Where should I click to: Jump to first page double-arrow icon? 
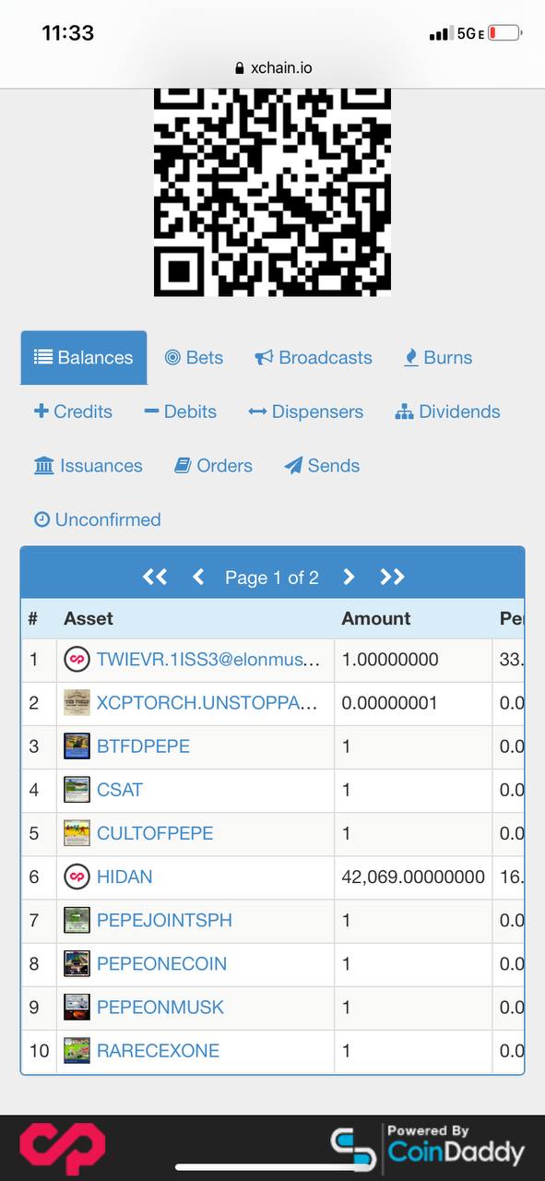155,577
